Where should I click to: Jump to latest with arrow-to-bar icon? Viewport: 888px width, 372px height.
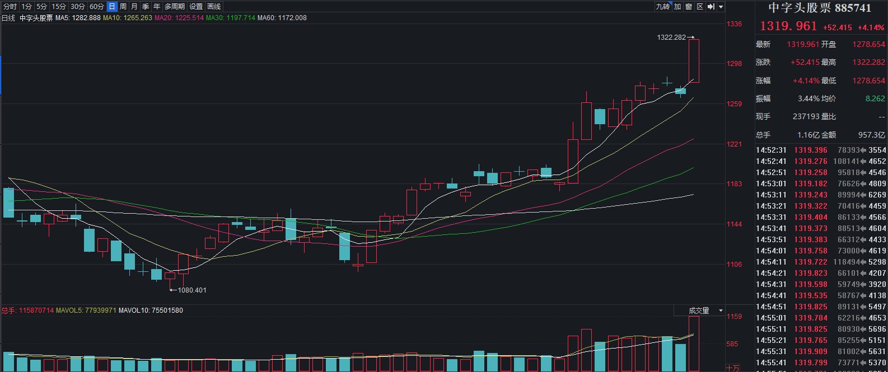click(711, 7)
